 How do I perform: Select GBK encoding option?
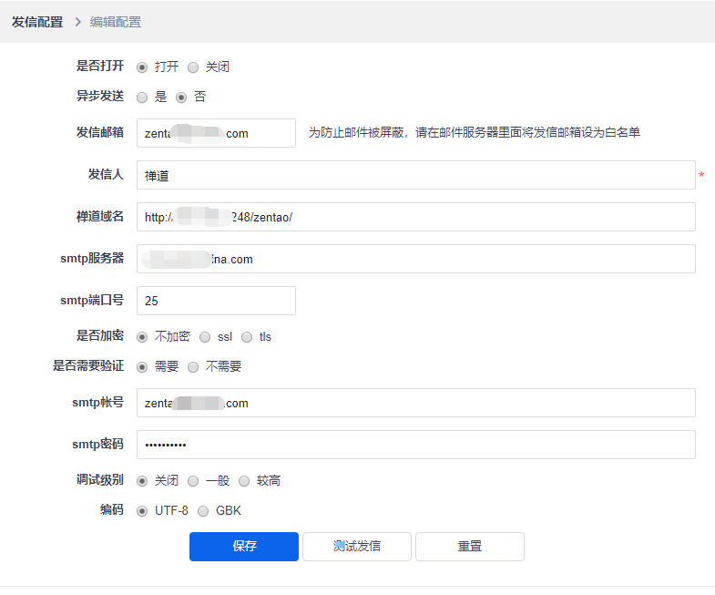(x=203, y=511)
